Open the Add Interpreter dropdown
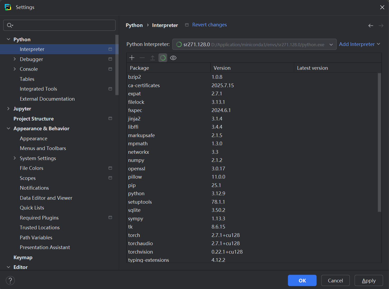The image size is (389, 289). click(359, 44)
